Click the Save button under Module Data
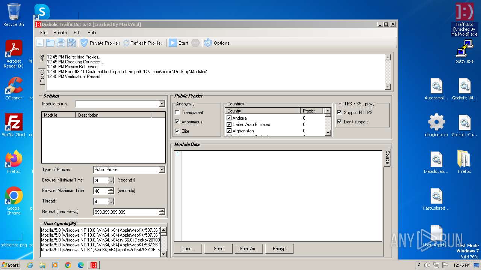The height and width of the screenshot is (270, 481). 218,248
